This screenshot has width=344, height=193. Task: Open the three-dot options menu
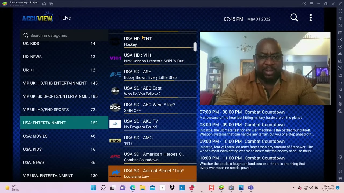coord(311,18)
